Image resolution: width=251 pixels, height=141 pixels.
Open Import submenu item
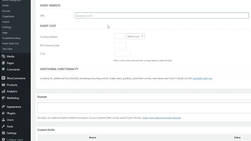6,22
